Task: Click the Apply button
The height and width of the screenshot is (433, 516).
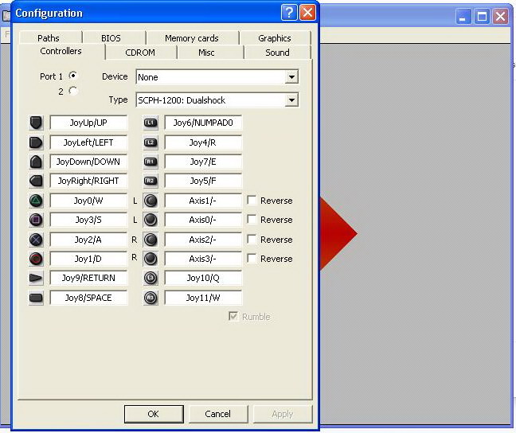Action: pyautogui.click(x=283, y=414)
